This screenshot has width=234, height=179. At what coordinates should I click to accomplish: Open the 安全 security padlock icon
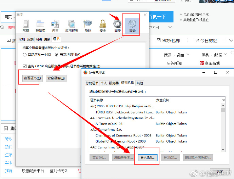coord(103,26)
